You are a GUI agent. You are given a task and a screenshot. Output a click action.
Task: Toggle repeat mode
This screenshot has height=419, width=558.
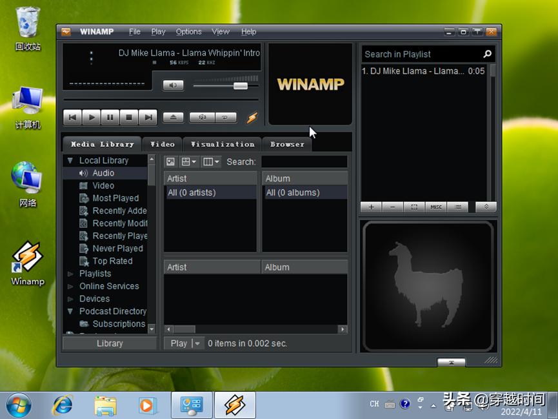point(226,118)
